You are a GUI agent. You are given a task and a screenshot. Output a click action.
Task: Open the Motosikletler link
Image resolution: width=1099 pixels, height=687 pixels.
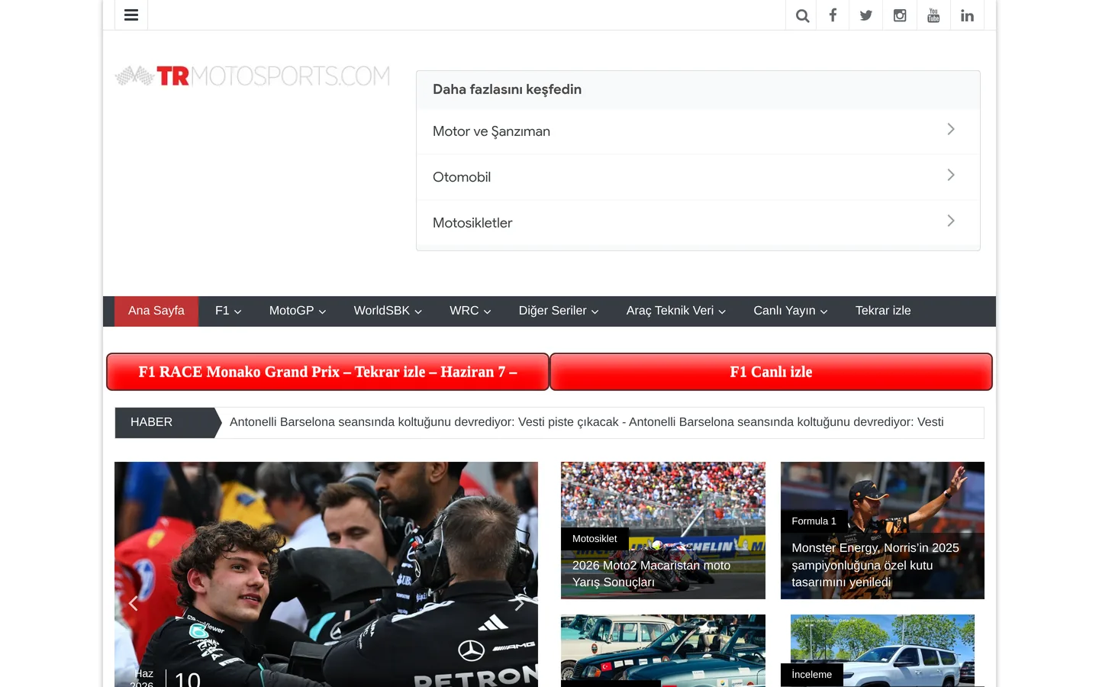tap(472, 223)
